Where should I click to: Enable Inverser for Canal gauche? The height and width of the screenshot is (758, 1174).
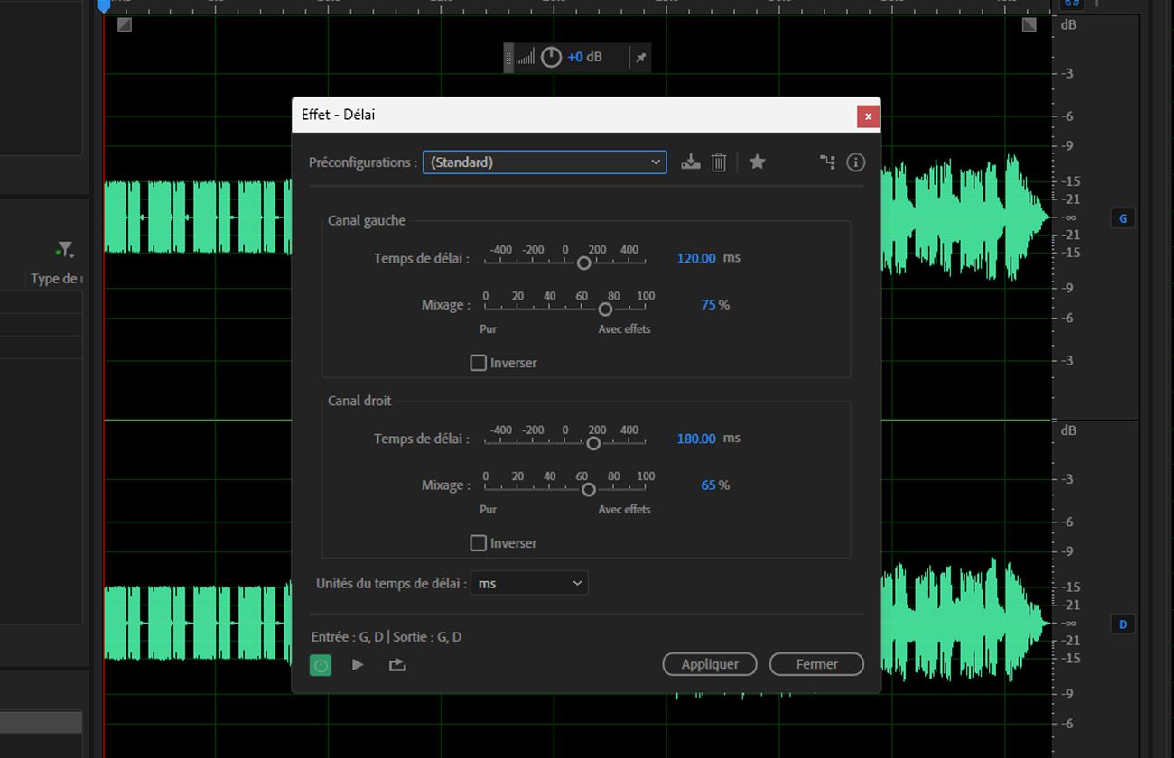479,363
